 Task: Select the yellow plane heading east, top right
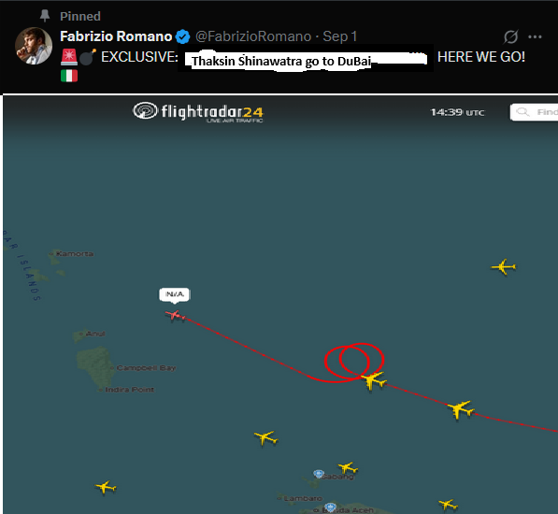coord(503,266)
